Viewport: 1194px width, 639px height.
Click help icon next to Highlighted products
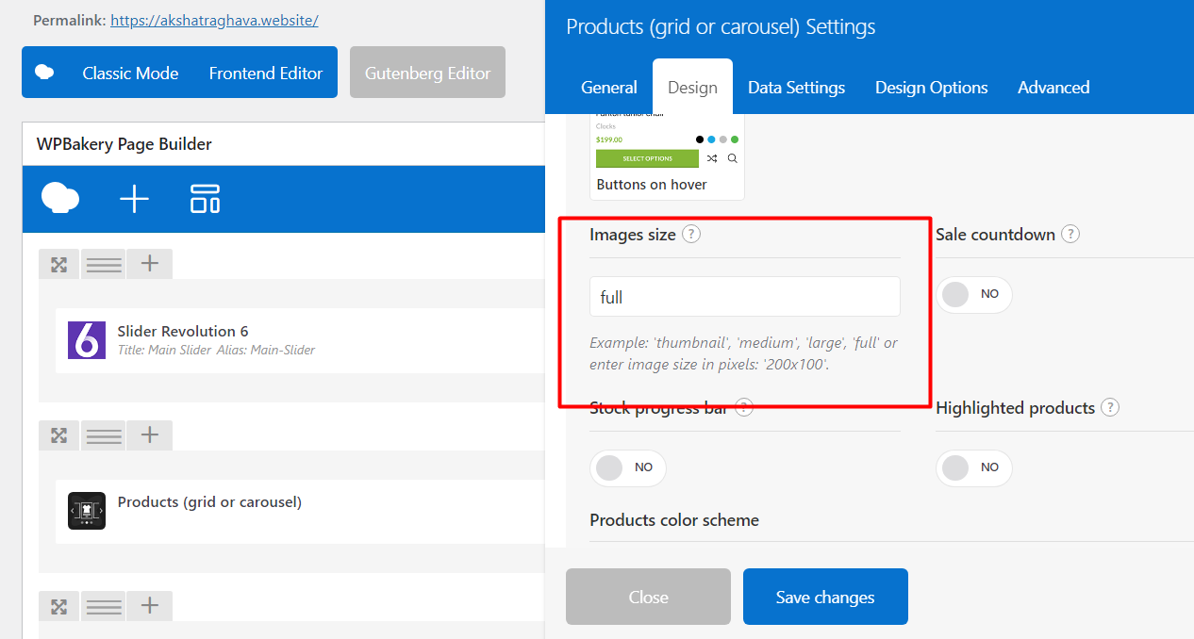click(1110, 407)
